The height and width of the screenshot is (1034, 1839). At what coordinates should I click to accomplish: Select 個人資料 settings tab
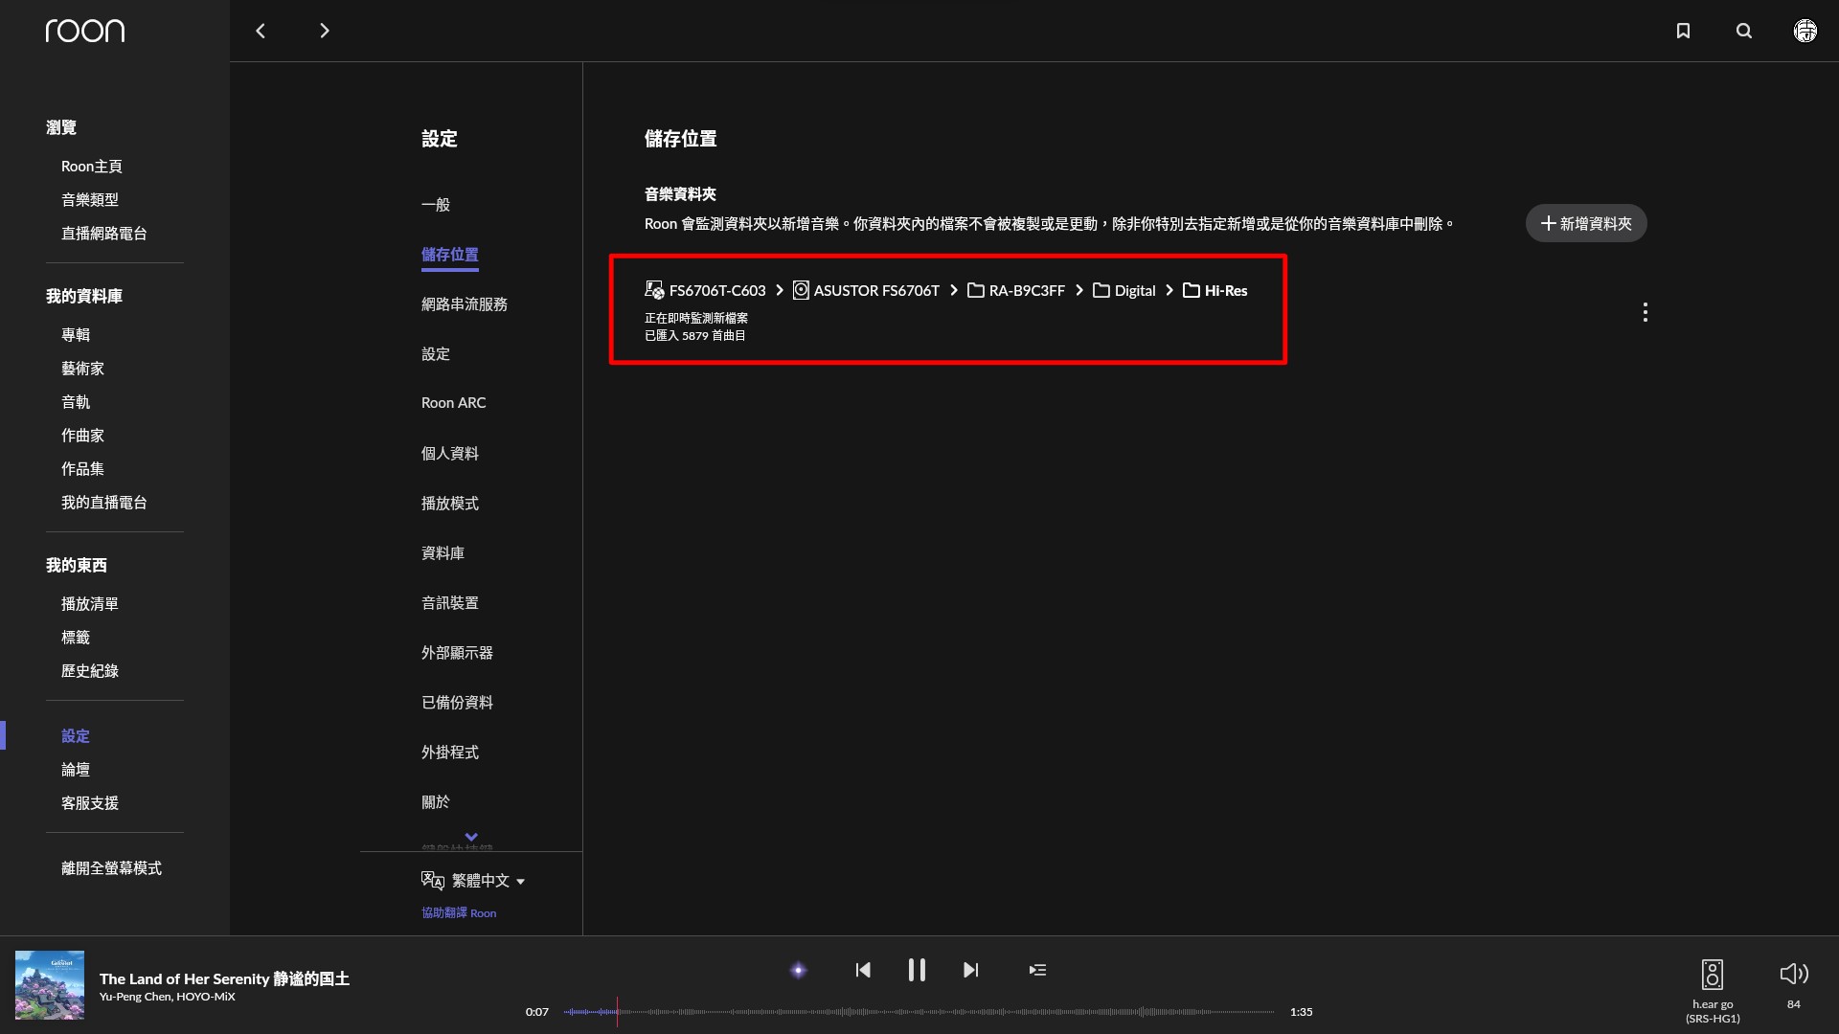click(450, 454)
